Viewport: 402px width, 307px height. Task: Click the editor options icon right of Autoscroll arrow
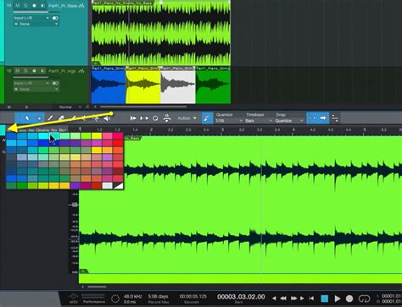(x=335, y=118)
